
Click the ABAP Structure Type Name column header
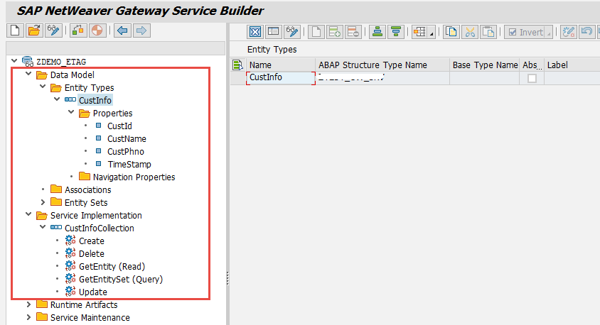coord(382,65)
